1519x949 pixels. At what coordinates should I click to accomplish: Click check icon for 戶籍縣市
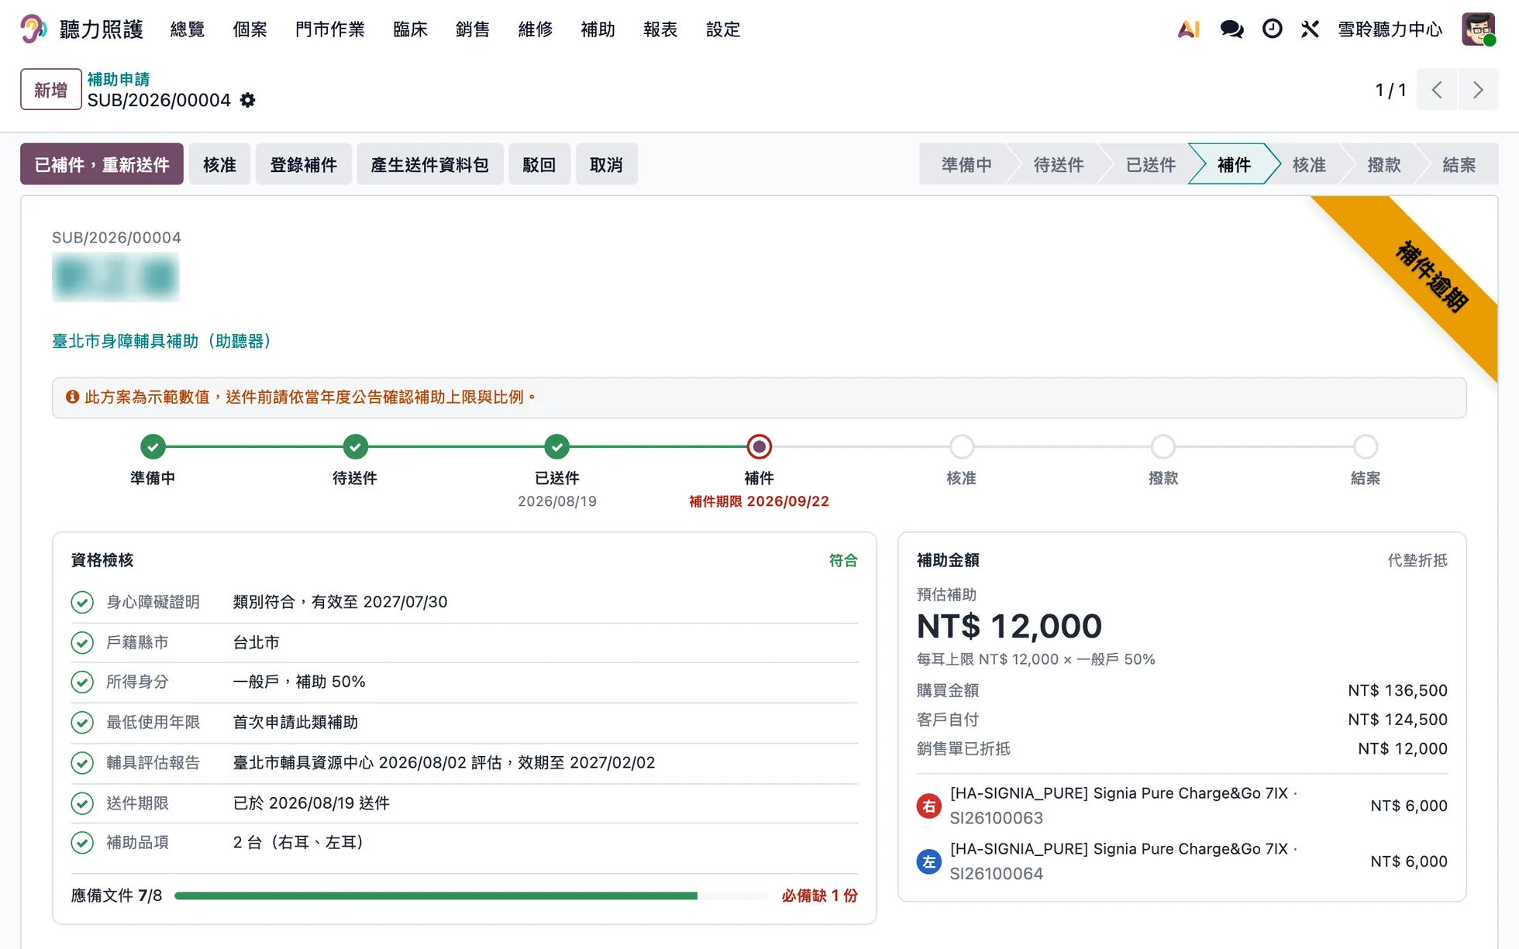pos(82,642)
